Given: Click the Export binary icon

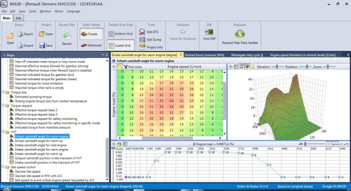Looking at the screenshot, I should 20,34.
